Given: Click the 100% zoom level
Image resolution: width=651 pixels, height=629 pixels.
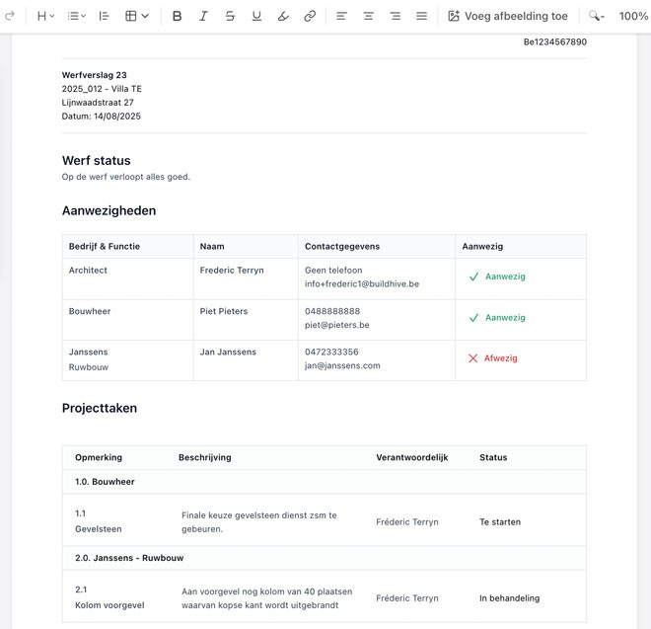Looking at the screenshot, I should click(633, 16).
